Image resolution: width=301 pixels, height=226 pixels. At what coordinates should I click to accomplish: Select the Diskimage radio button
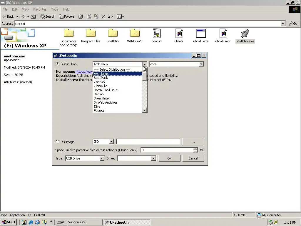[x=57, y=142]
